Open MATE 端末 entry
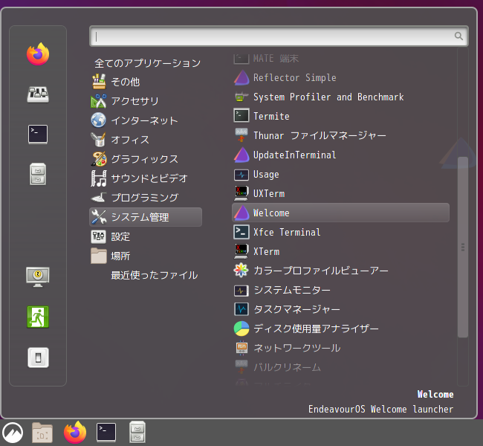483x446 pixels. point(340,59)
